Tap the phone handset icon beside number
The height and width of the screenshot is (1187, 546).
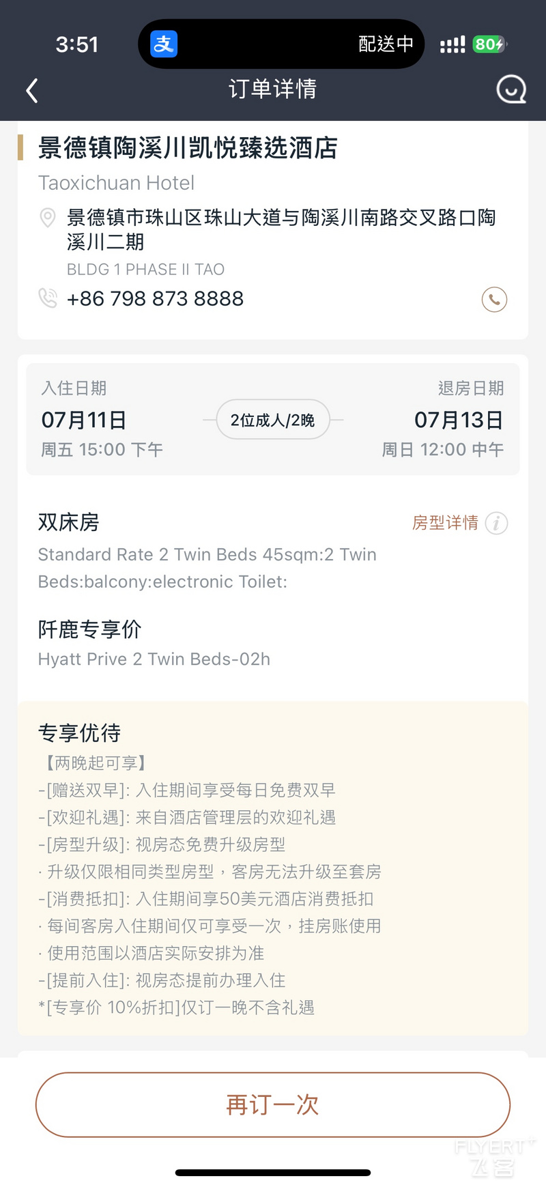[48, 298]
